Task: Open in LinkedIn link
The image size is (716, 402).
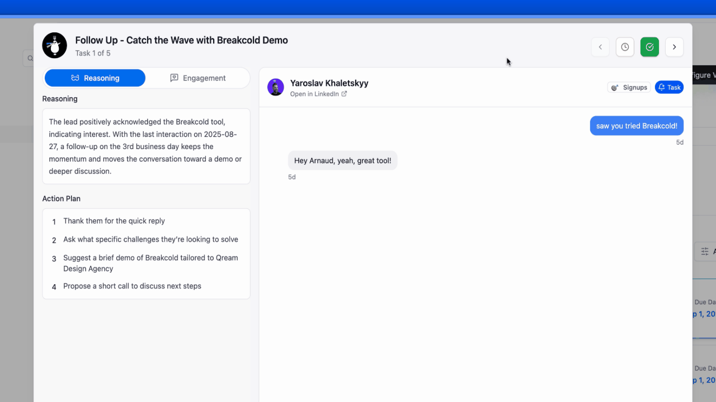Action: [318, 94]
